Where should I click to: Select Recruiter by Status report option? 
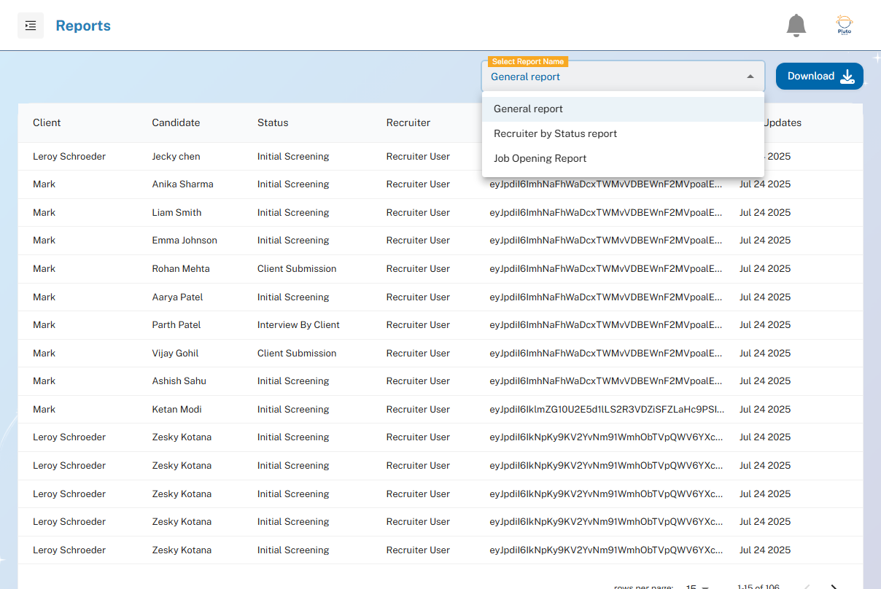click(623, 133)
